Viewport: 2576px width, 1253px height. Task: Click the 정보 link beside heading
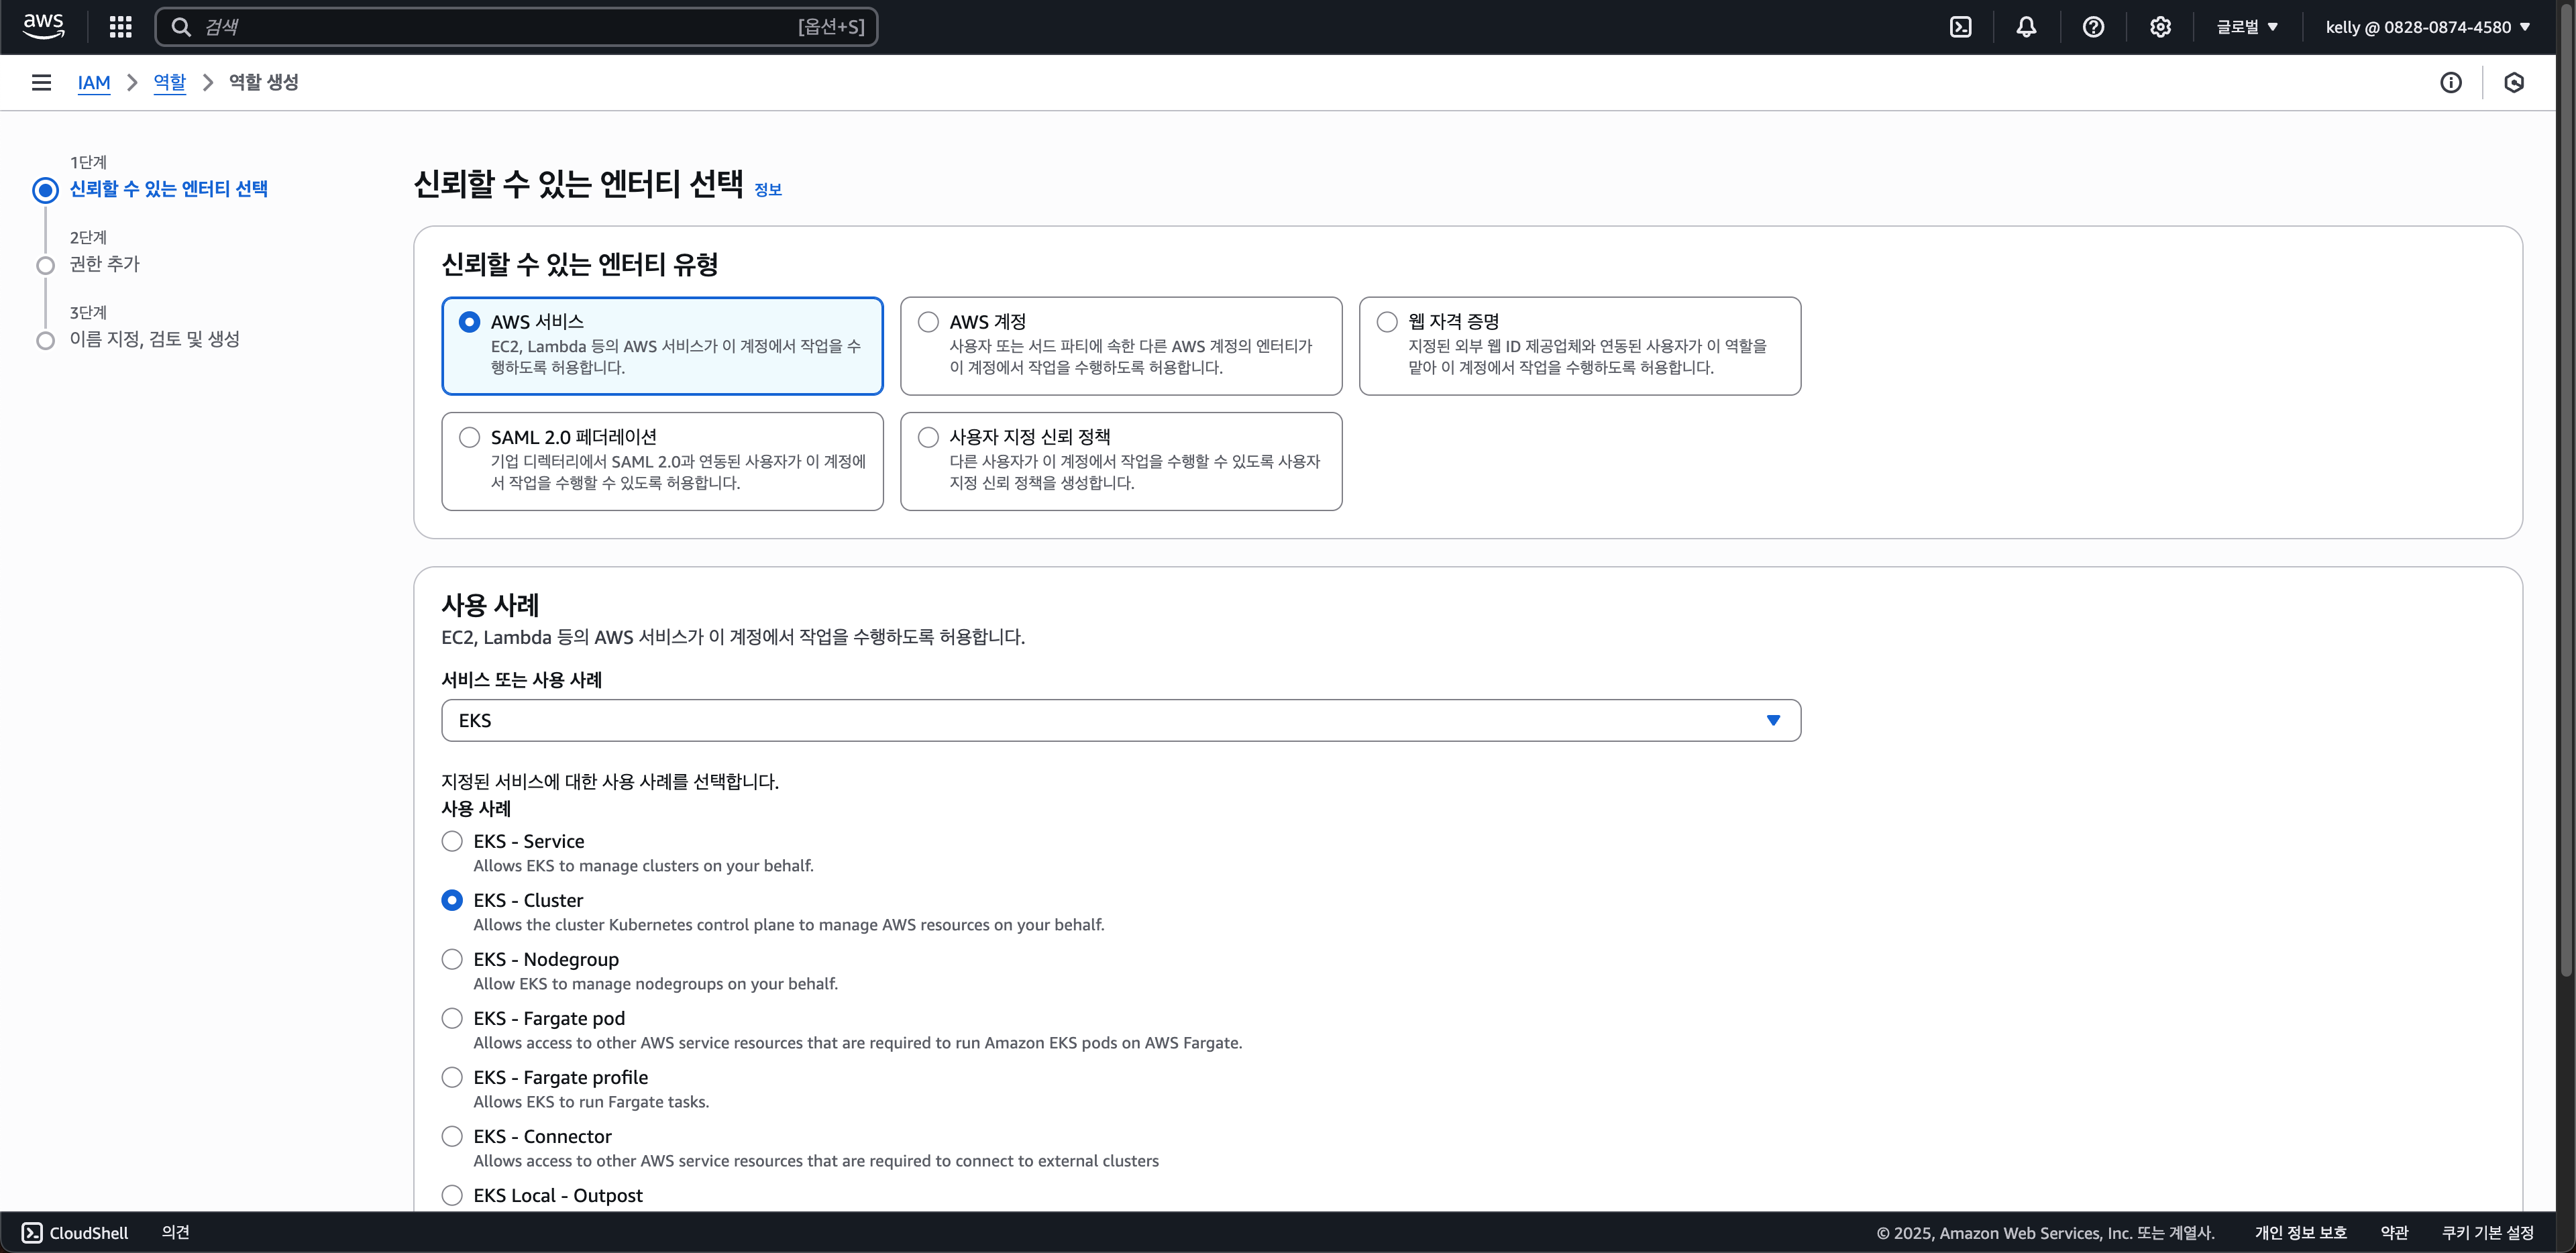[767, 190]
